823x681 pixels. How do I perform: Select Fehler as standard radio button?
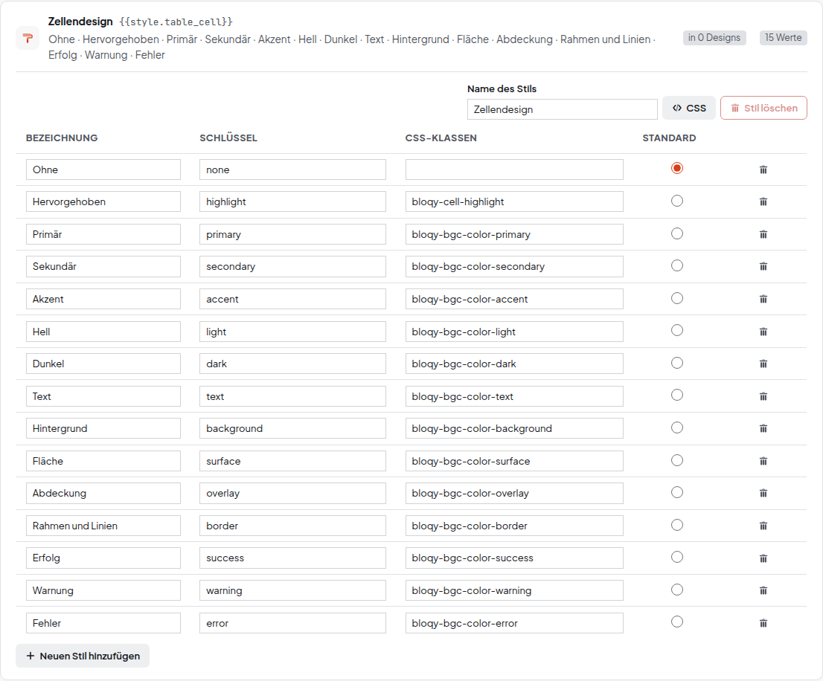coord(677,622)
